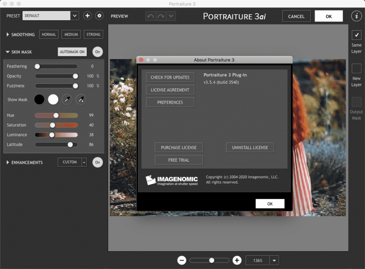Click Saturation value 40
Screen dimensions: 365x269
click(91, 125)
